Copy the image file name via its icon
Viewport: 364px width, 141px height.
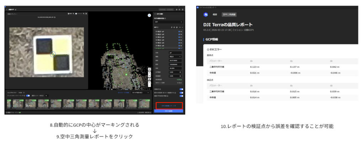(55, 17)
